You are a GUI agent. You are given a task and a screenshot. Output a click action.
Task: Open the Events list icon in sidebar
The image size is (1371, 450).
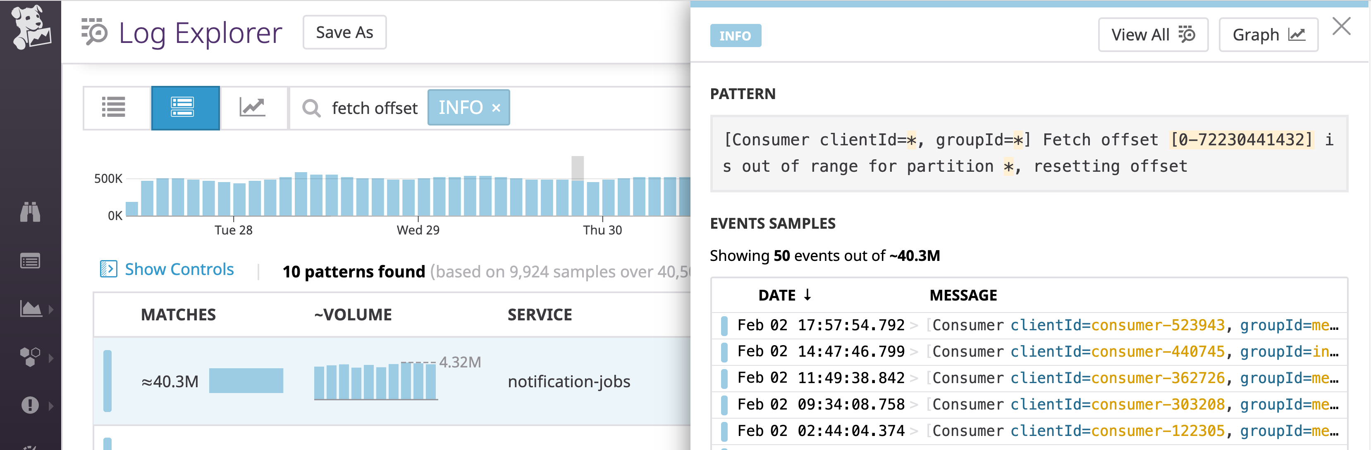(30, 261)
